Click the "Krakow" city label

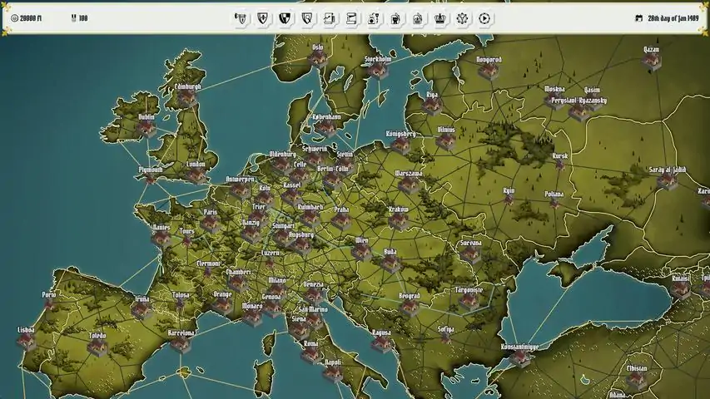click(x=399, y=209)
